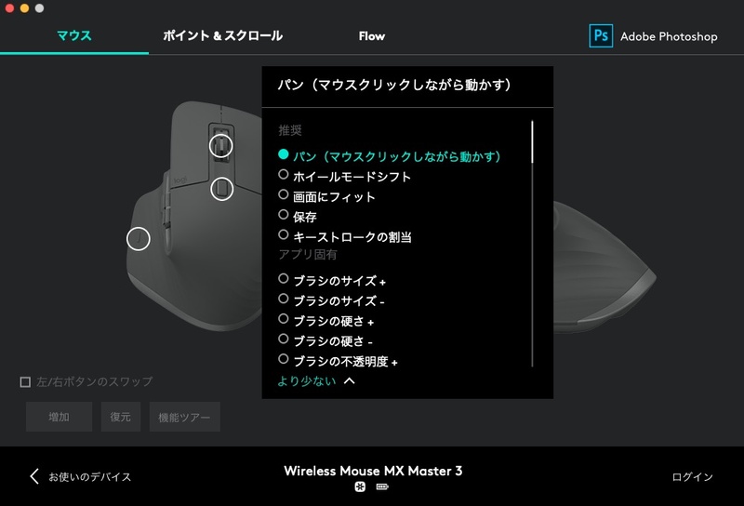Click the 復元 button

121,417
